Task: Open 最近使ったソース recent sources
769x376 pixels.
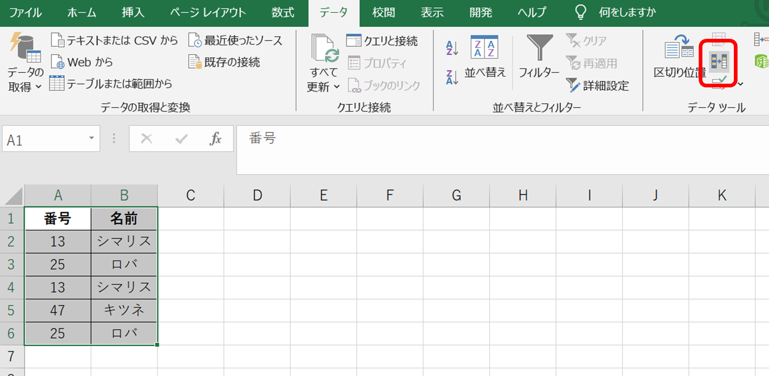Action: (x=236, y=40)
